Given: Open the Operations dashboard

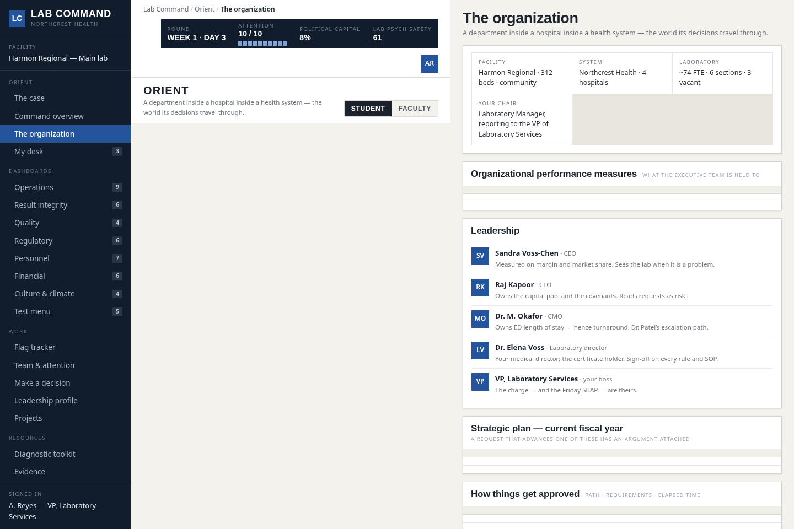Looking at the screenshot, I should tap(66, 187).
